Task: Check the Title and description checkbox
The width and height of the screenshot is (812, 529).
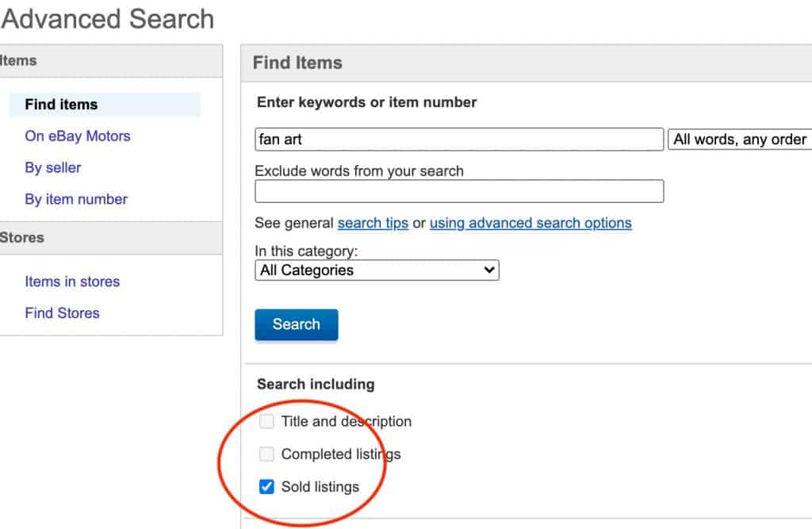Action: click(266, 421)
